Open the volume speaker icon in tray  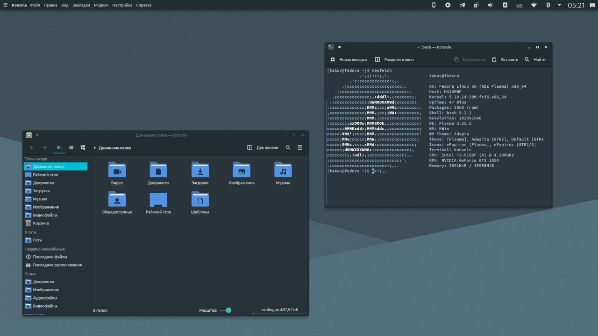click(491, 5)
